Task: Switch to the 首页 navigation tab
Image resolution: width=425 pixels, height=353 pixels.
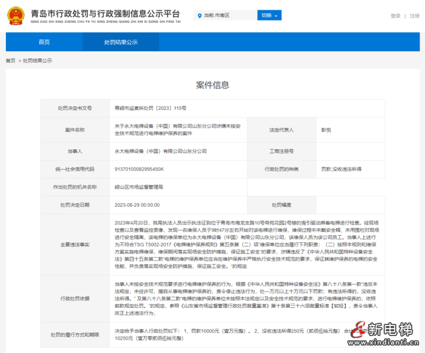Action: pyautogui.click(x=44, y=42)
